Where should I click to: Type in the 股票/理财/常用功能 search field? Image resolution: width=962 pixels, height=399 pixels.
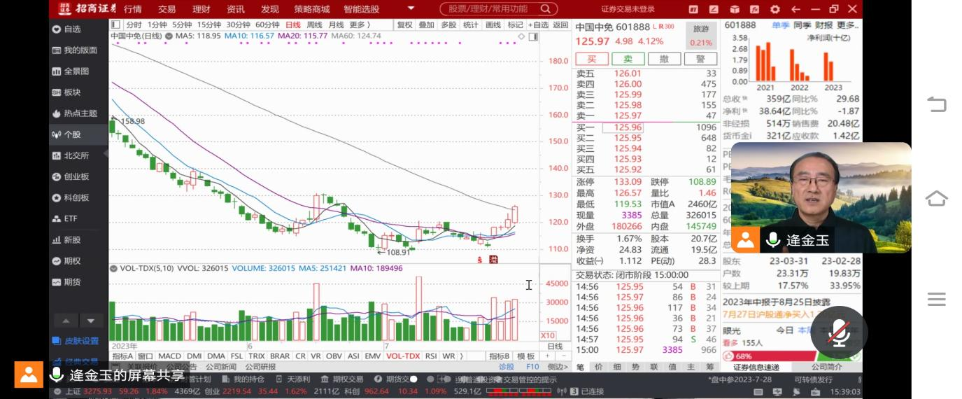(488, 9)
